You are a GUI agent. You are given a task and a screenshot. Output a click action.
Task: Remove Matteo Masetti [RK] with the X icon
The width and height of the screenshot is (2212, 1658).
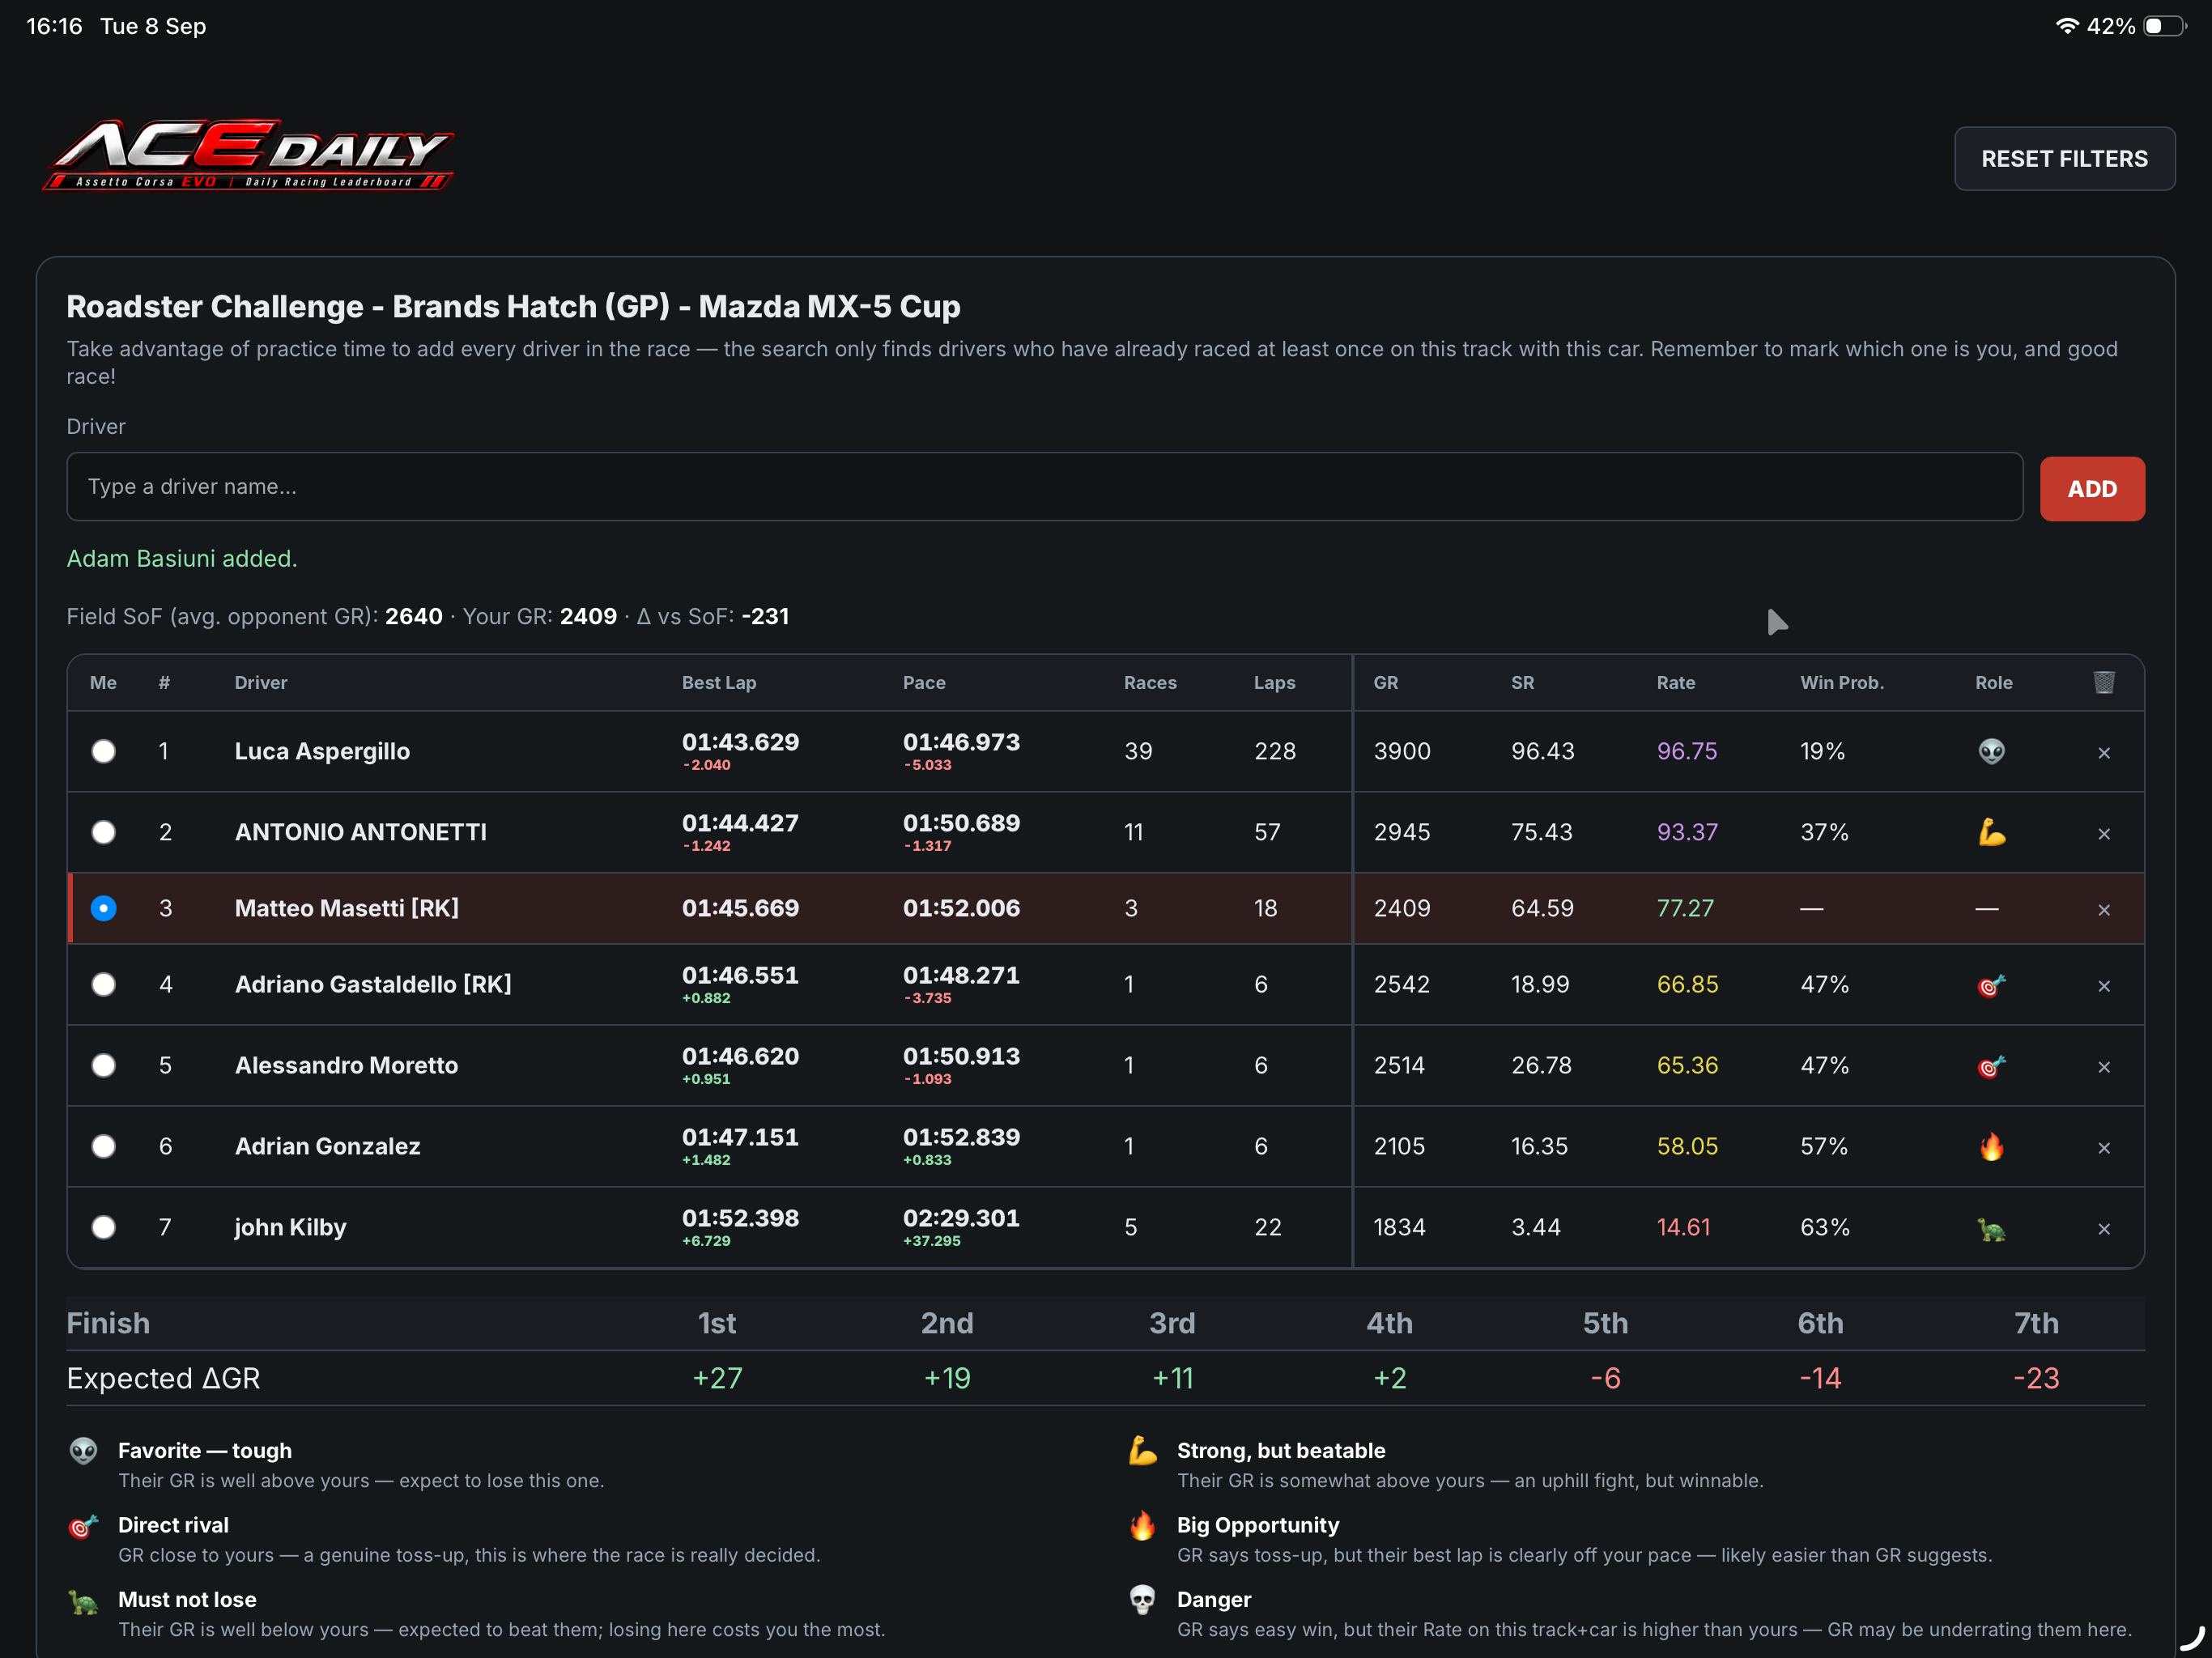[x=2103, y=910]
